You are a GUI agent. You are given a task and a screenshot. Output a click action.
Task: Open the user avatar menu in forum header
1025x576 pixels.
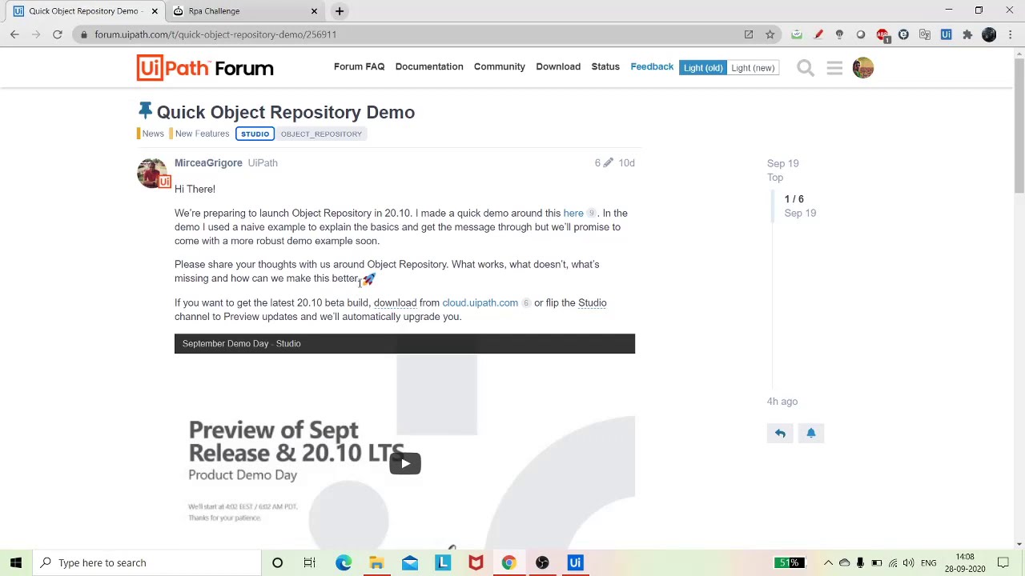coord(863,68)
